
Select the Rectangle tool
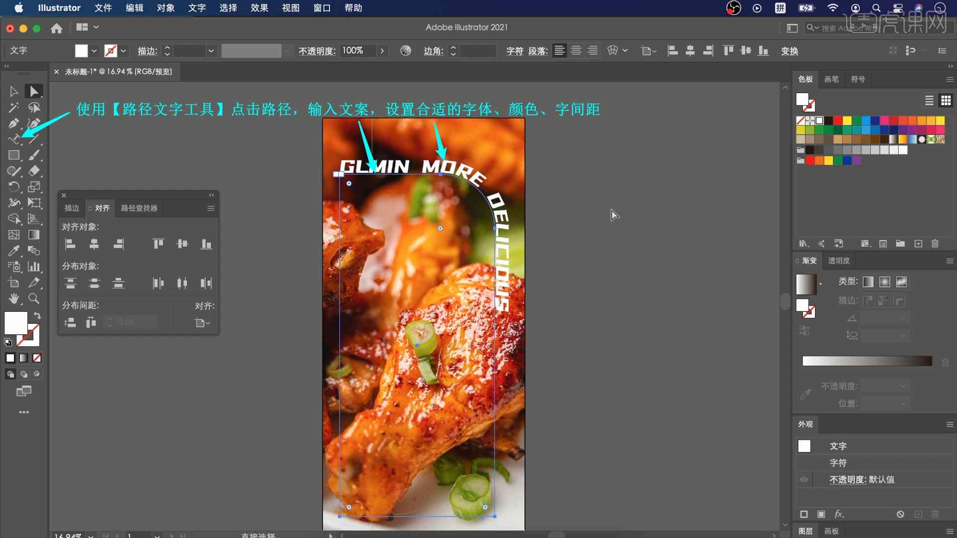click(x=14, y=155)
